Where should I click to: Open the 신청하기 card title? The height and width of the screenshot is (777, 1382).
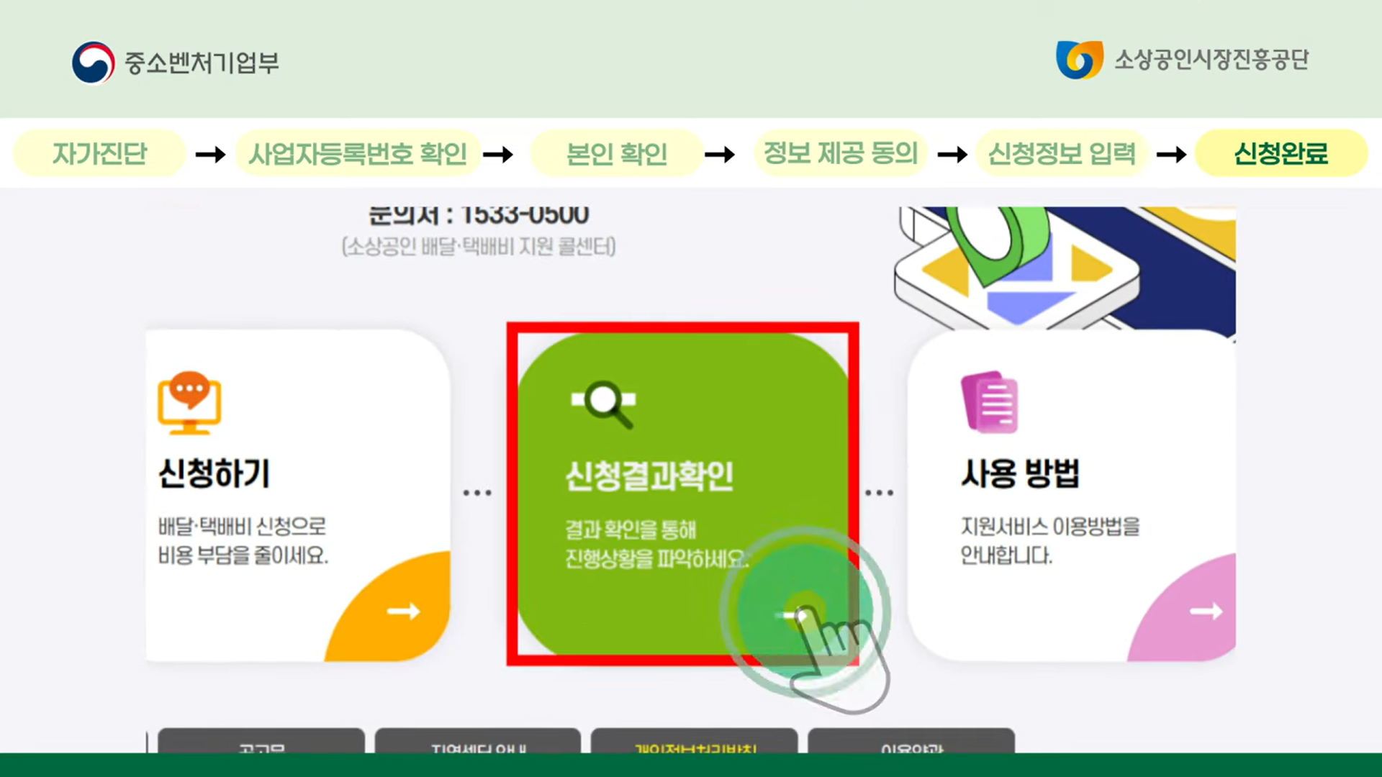(214, 473)
